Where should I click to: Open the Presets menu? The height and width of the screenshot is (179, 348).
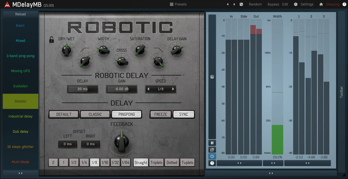point(178,4)
